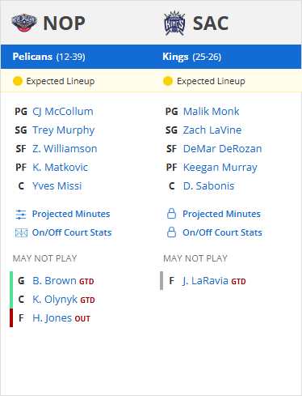Click the yellow Expected Lineup dot for Kings

pos(168,81)
